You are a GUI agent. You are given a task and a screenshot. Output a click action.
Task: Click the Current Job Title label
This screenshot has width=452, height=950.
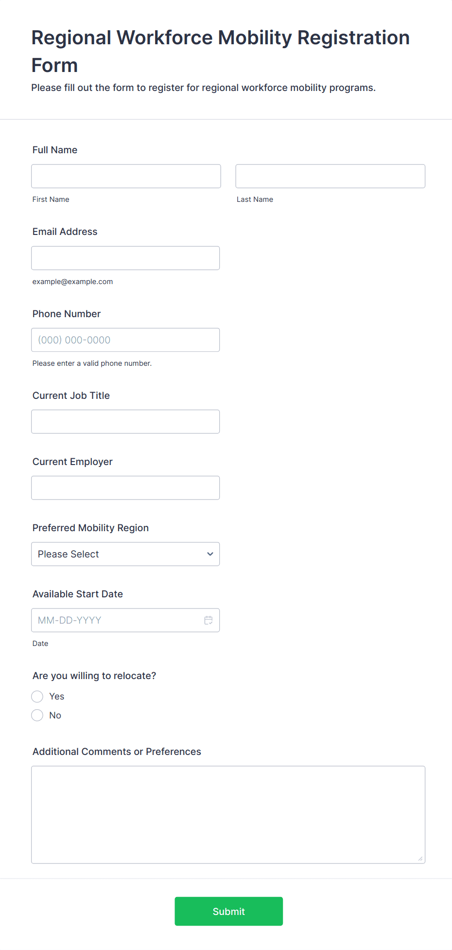[x=71, y=395]
